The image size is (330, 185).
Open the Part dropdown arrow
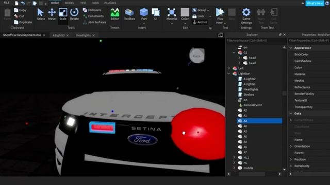[x=144, y=23]
